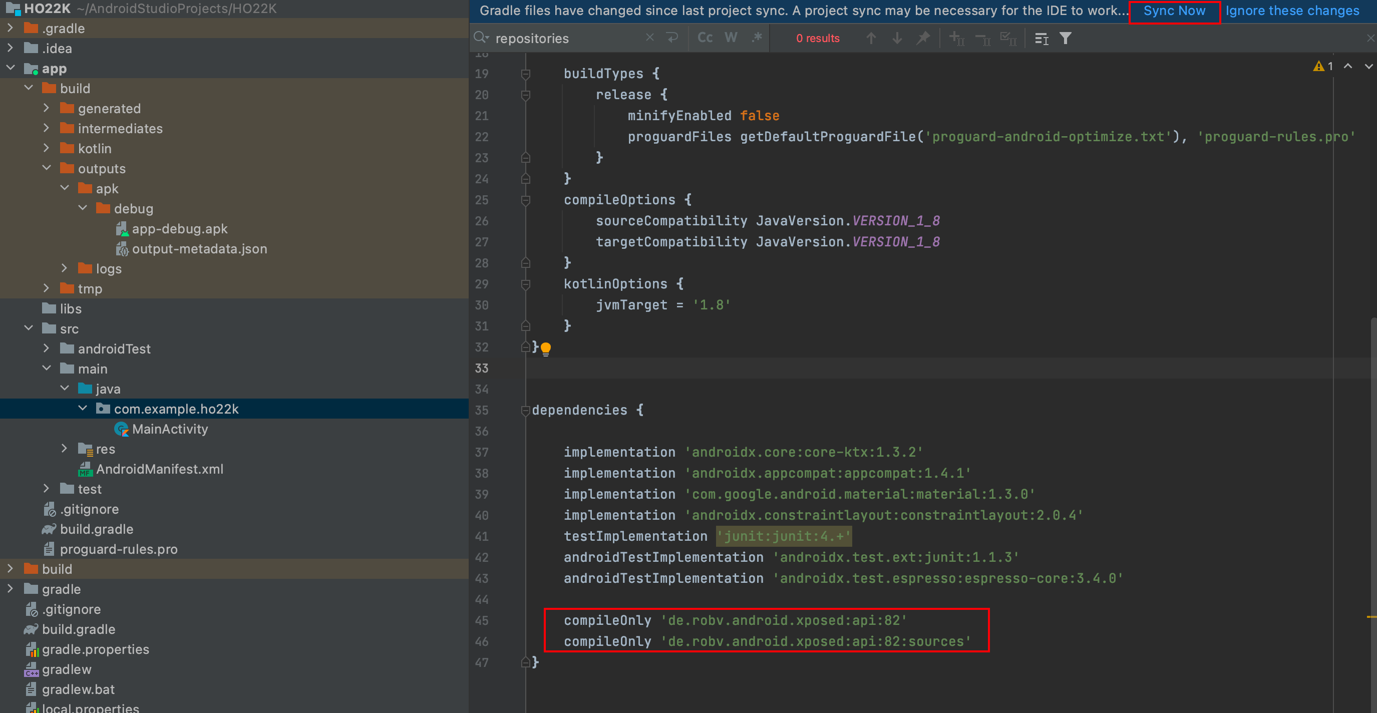Screen dimensions: 1377x713
Task: Collapse the app module node
Action: (x=10, y=68)
